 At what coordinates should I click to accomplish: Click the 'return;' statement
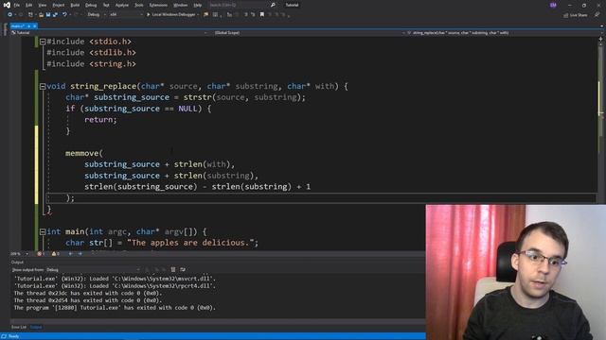(x=100, y=120)
